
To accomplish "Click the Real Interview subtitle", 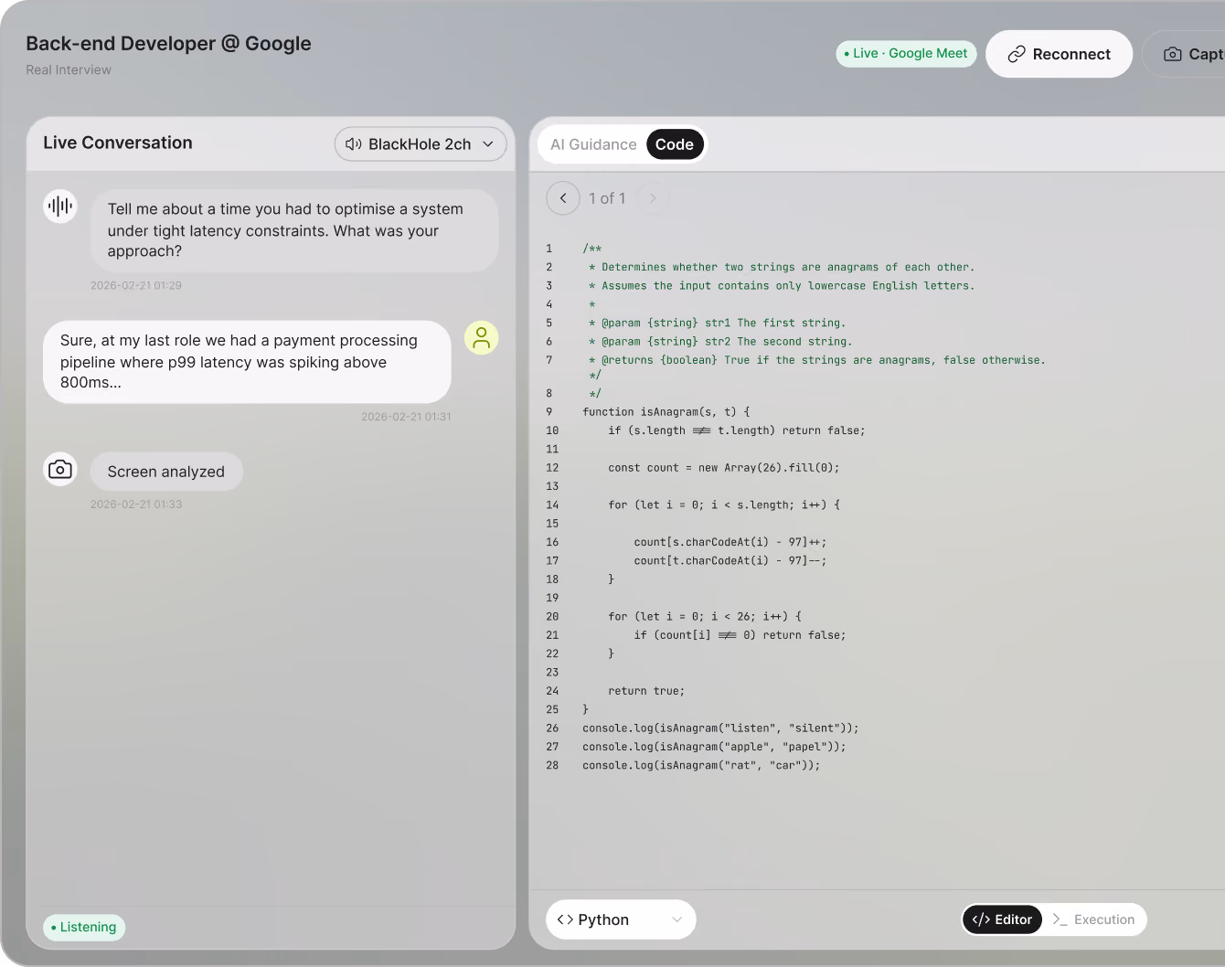I will [x=69, y=69].
